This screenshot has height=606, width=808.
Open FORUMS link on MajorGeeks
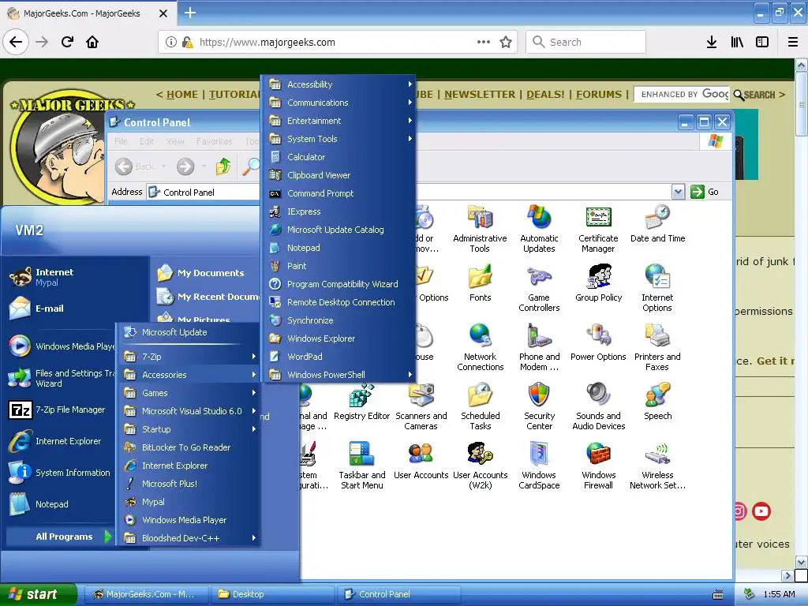(599, 95)
